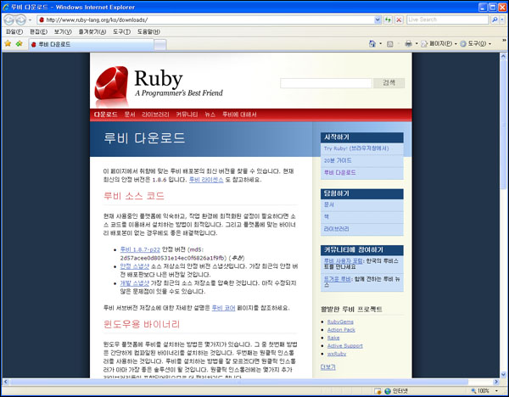The height and width of the screenshot is (397, 509).
Task: Open the 도구(O) toolbar menu
Action: [476, 44]
